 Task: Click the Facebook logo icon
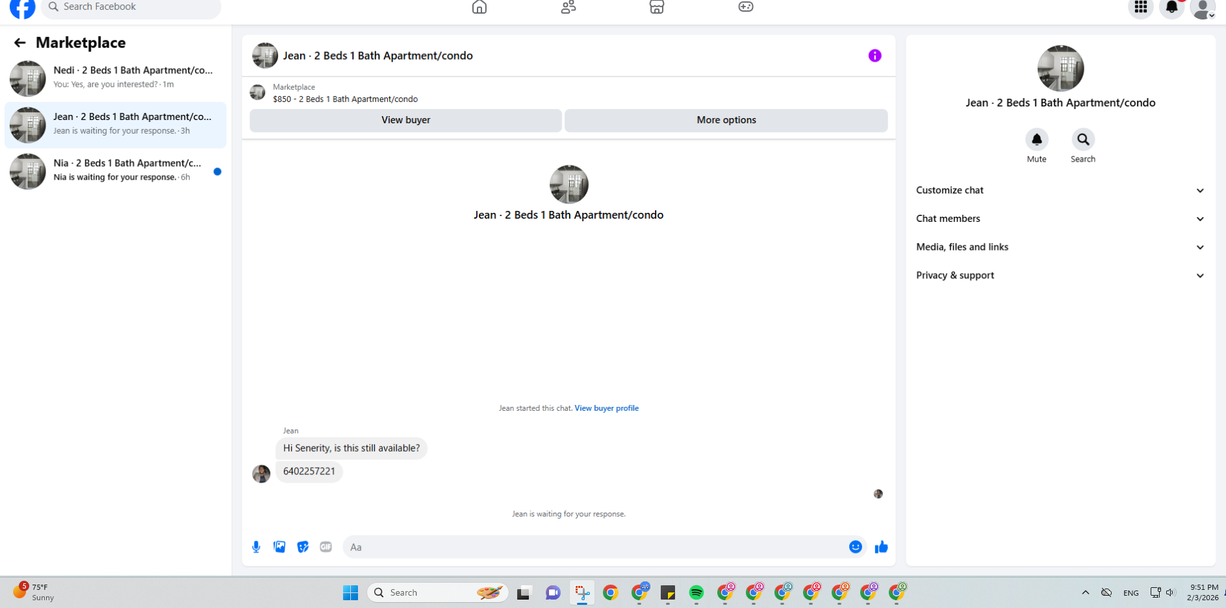click(23, 8)
